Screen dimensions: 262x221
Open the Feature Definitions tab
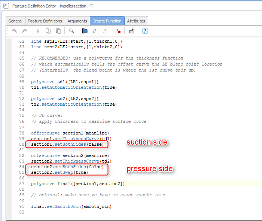[x=45, y=21]
